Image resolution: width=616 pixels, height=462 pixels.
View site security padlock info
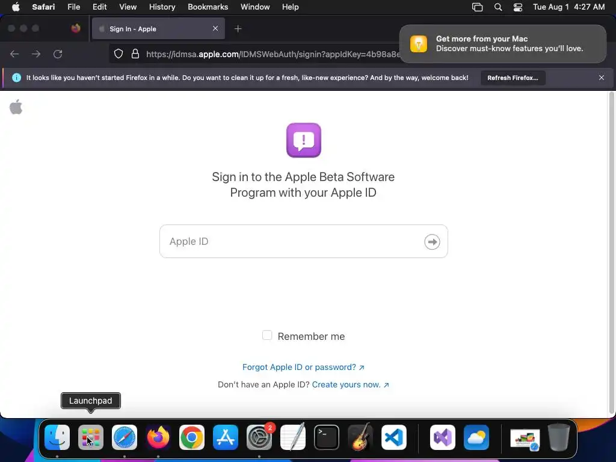(135, 54)
